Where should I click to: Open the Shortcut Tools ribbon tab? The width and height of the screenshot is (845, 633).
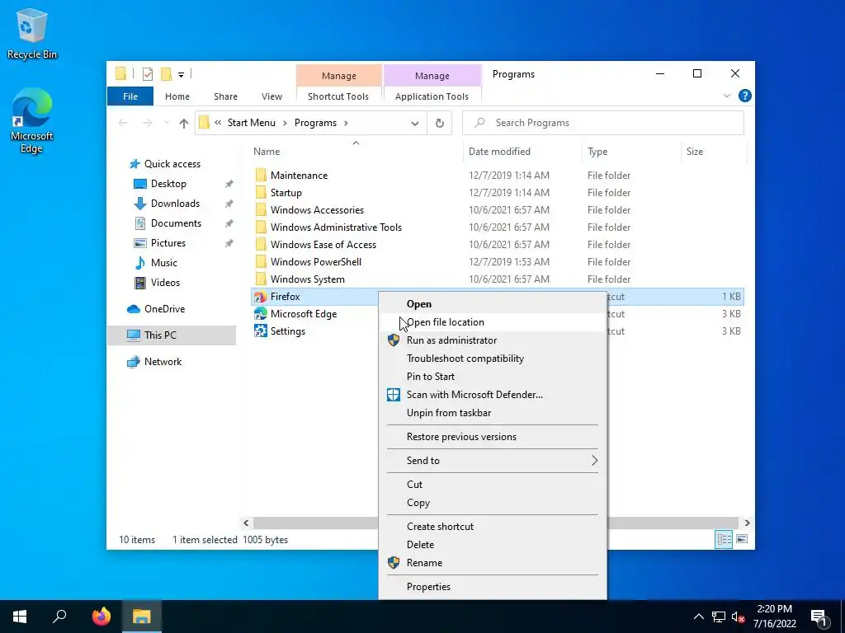click(338, 96)
